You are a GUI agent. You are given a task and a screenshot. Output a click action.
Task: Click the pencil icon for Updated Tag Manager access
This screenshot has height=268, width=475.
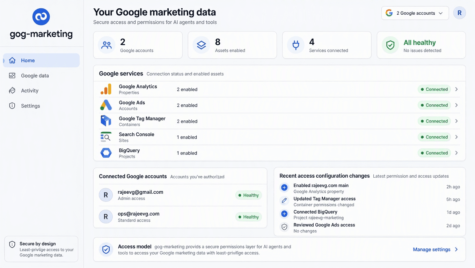[x=284, y=201]
